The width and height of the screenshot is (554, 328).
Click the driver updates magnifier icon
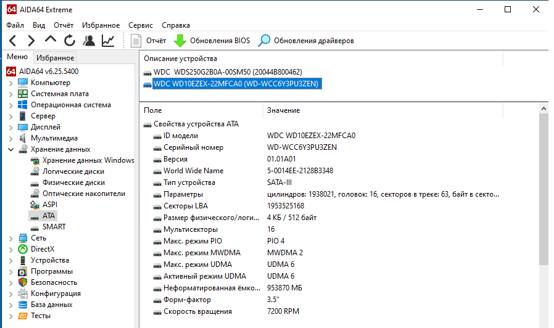coord(265,41)
